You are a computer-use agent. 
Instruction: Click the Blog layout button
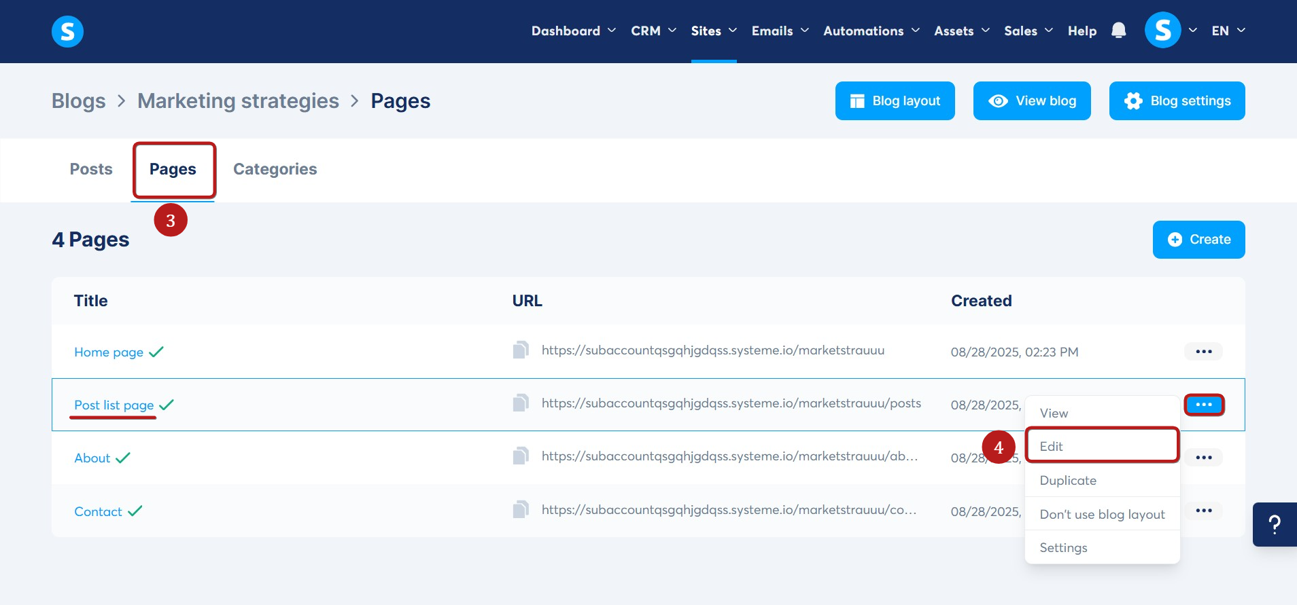pyautogui.click(x=895, y=100)
